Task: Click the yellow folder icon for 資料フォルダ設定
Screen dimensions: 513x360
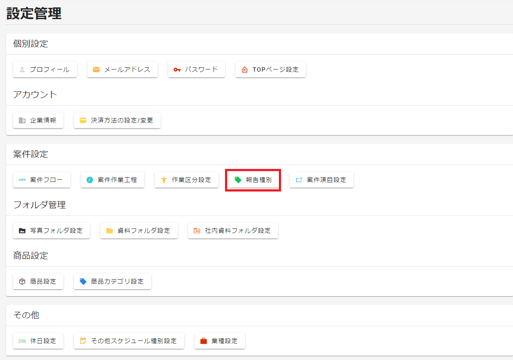Action: point(109,231)
